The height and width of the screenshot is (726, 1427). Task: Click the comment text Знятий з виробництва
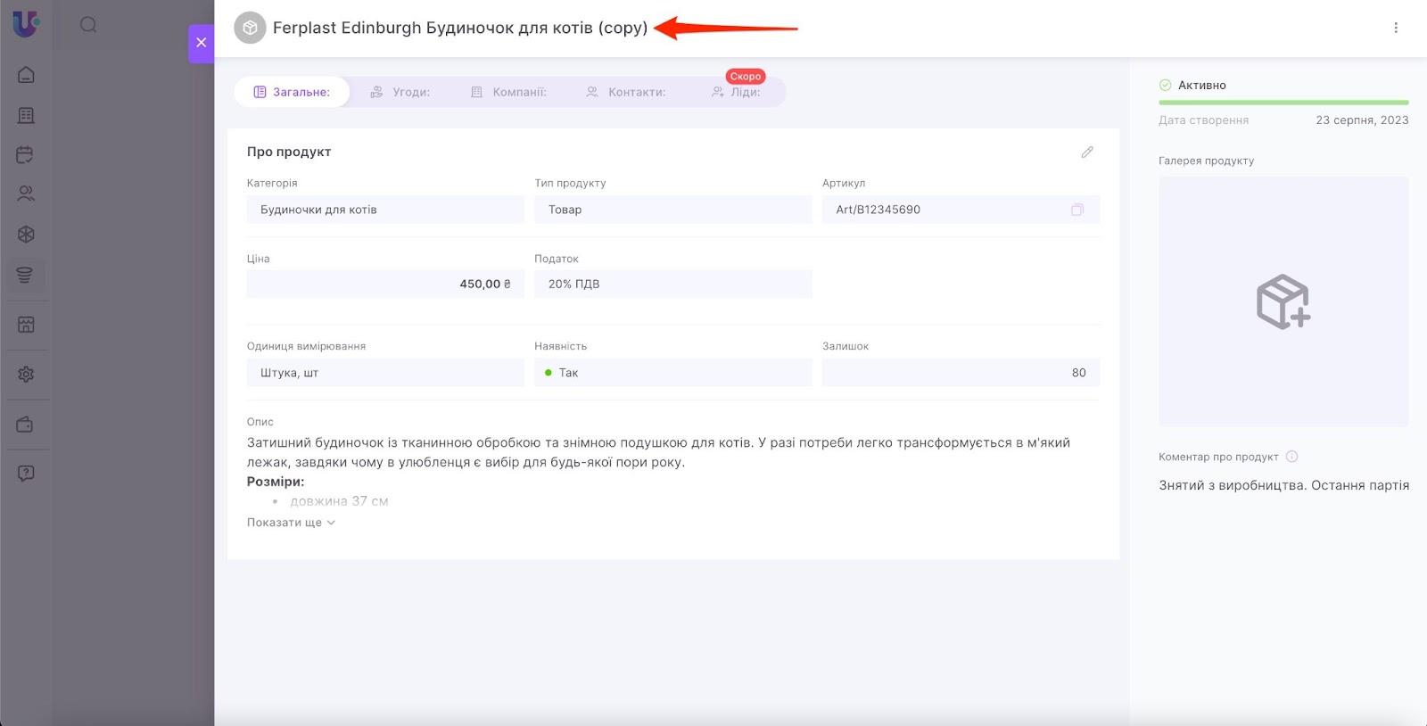tap(1284, 485)
